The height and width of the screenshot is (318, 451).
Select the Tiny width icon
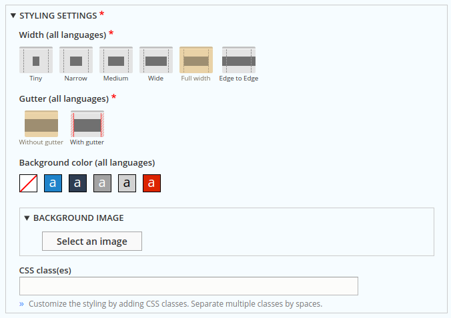[36, 61]
